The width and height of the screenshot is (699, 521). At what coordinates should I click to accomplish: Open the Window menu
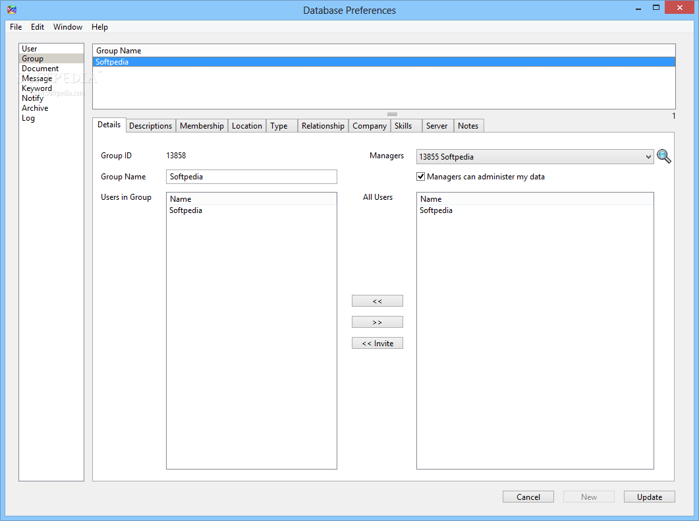point(68,27)
